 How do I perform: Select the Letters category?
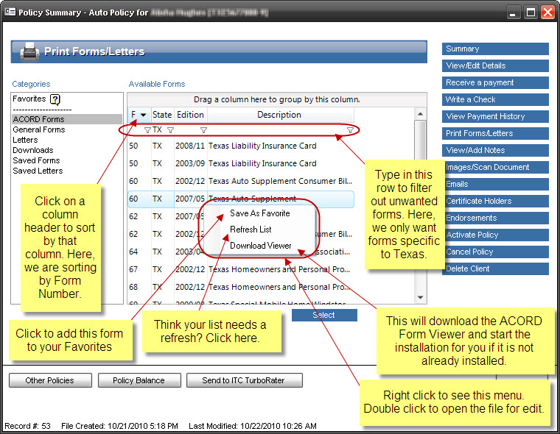pyautogui.click(x=25, y=140)
